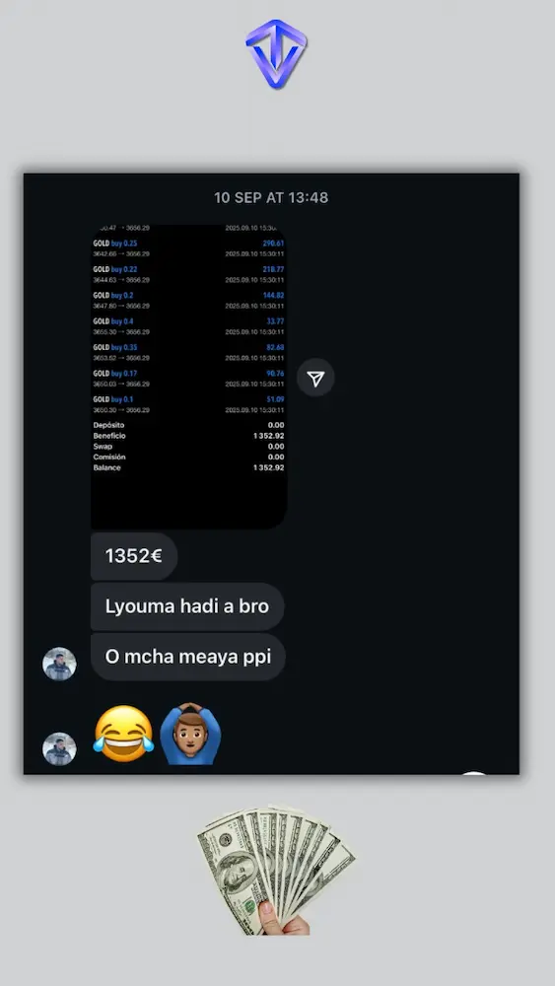The height and width of the screenshot is (986, 555).
Task: Tap the laughing crying emoji
Action: 123,735
